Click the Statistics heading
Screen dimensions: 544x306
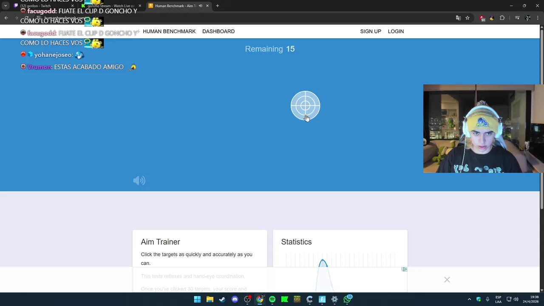296,242
